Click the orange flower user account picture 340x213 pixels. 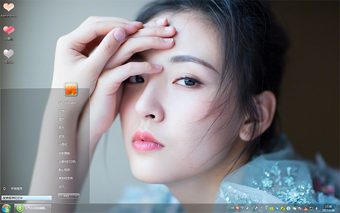click(71, 89)
